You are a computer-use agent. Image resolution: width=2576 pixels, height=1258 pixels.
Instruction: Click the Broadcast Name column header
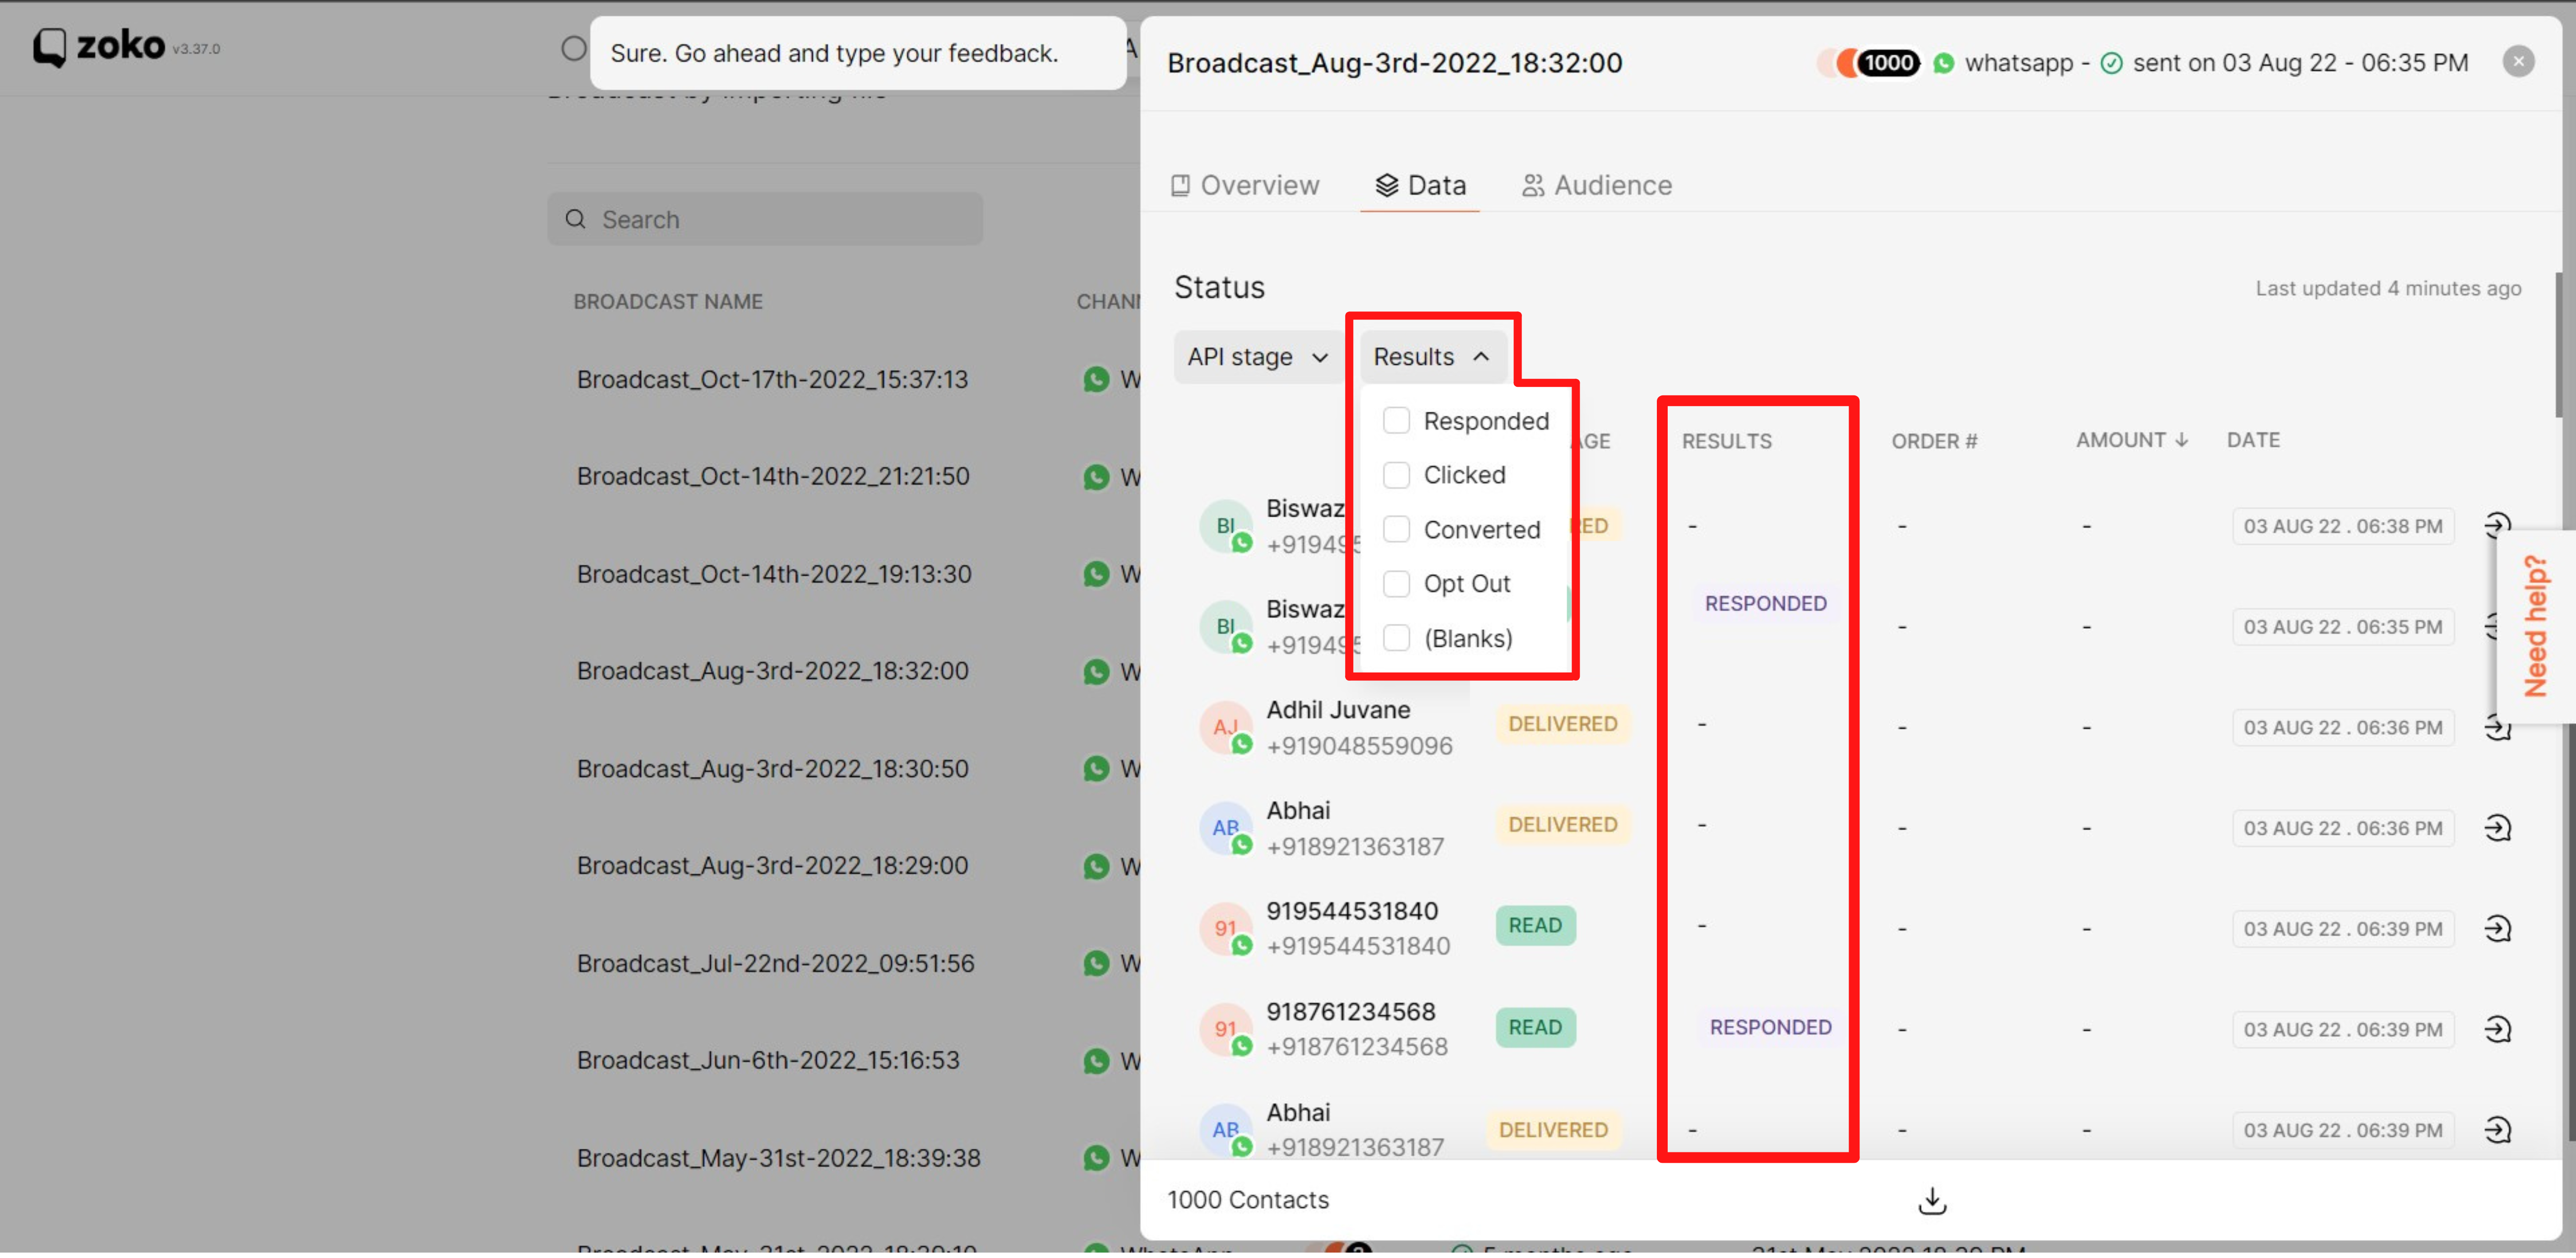pyautogui.click(x=668, y=302)
